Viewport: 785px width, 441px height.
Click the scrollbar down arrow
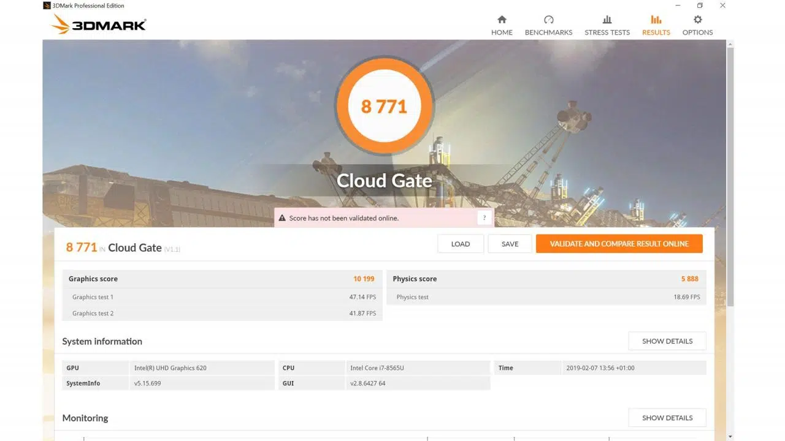(x=730, y=437)
